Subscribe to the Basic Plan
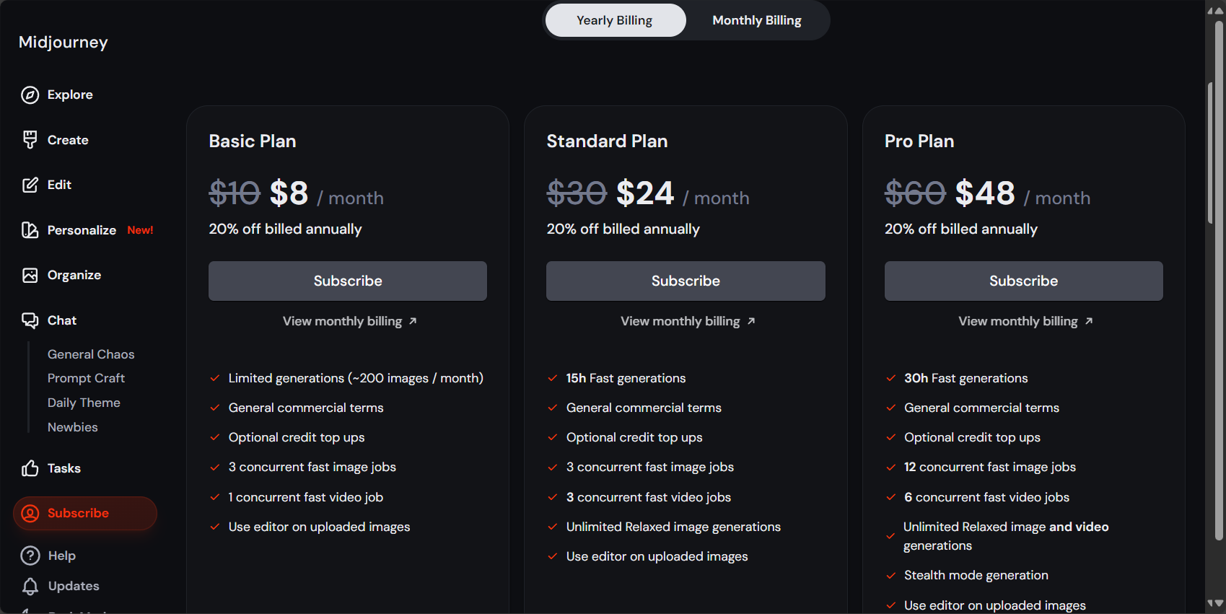This screenshot has width=1226, height=614. coord(348,281)
